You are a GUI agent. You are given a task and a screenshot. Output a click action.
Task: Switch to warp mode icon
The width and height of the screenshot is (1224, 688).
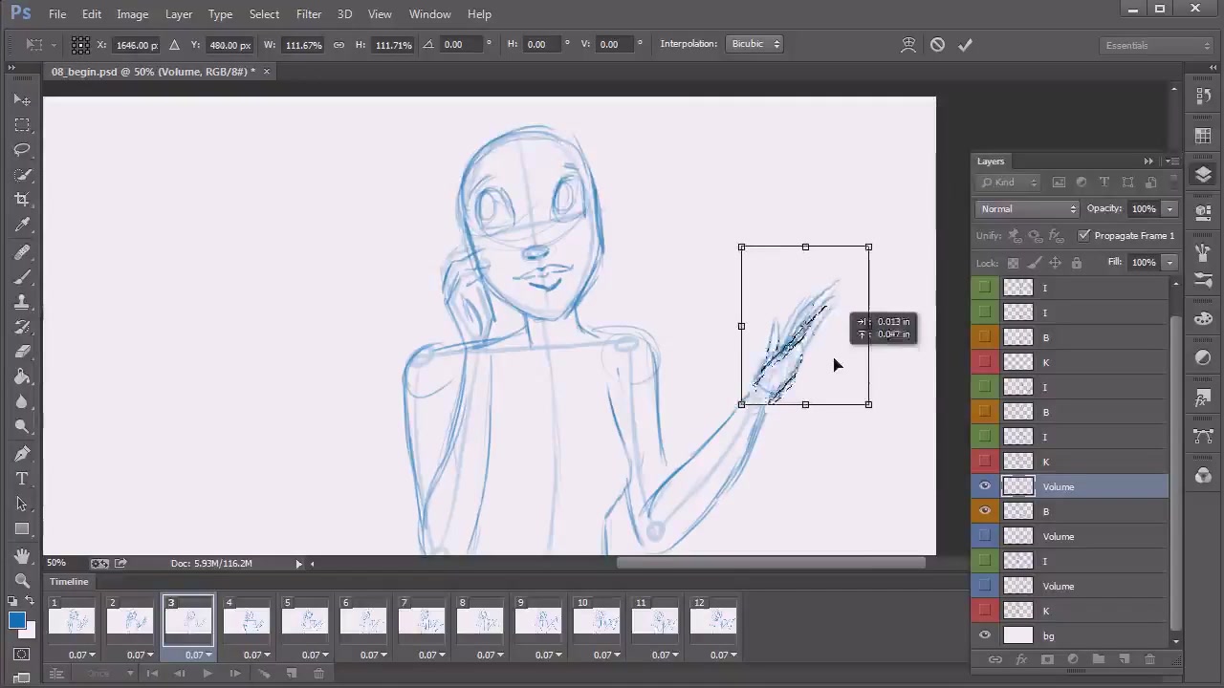tap(908, 45)
